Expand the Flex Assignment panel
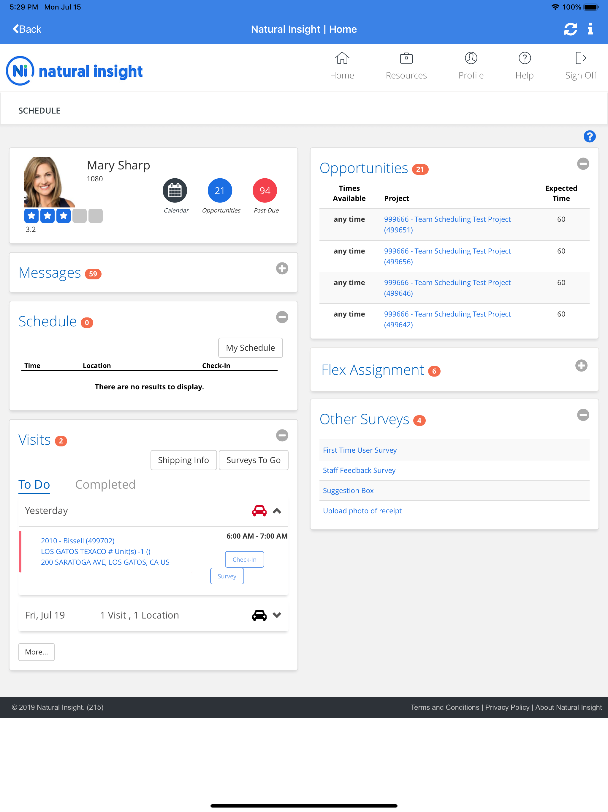The image size is (608, 812). click(581, 366)
